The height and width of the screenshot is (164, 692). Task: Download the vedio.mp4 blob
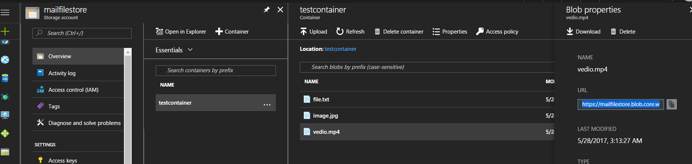[x=584, y=32]
